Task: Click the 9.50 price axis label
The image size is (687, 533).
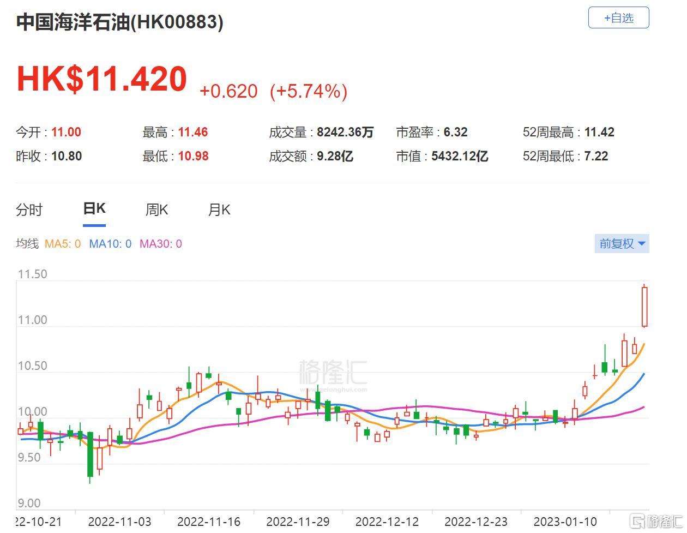Action: pos(29,458)
